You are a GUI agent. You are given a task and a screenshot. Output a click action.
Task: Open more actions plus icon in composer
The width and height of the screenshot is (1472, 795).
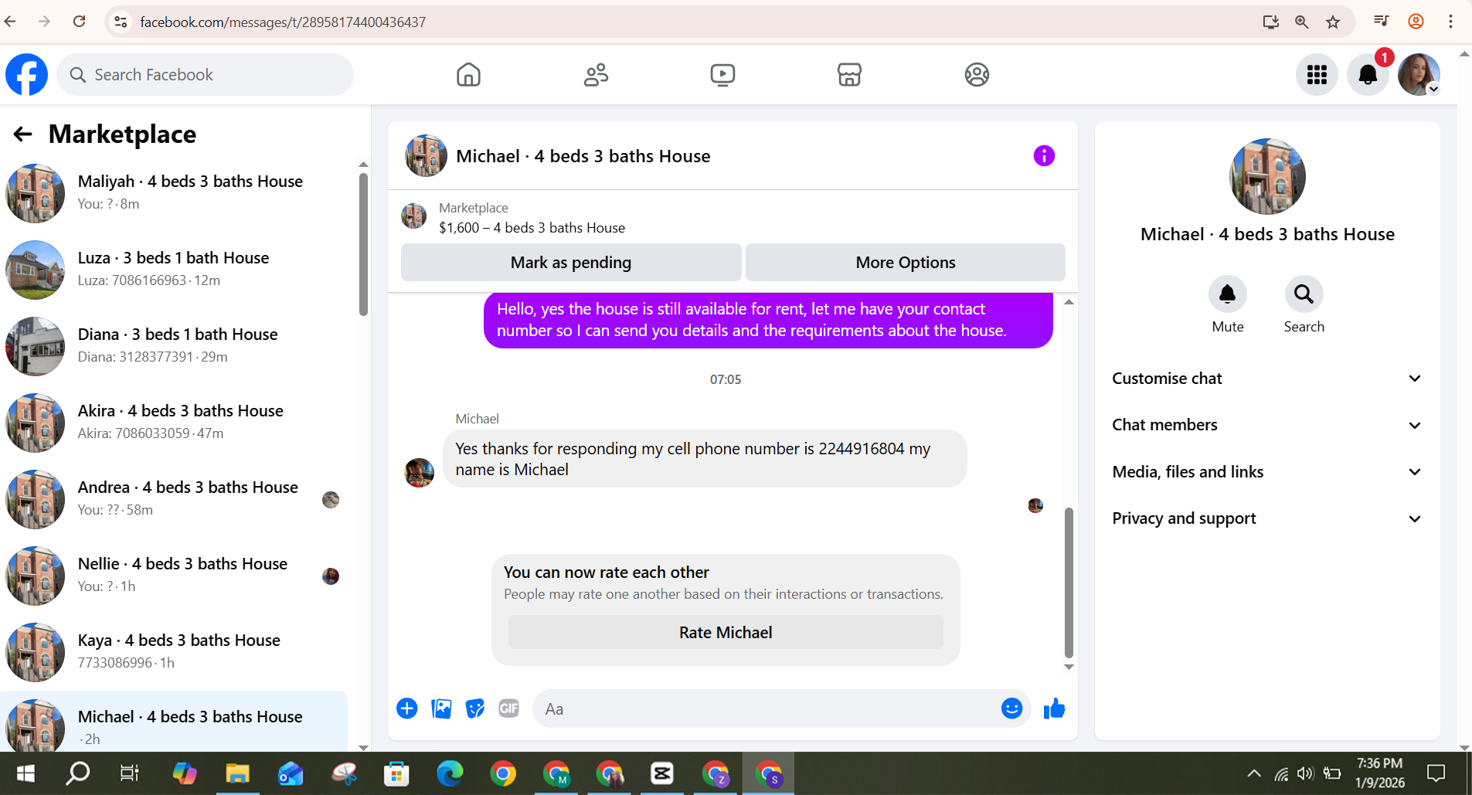407,708
